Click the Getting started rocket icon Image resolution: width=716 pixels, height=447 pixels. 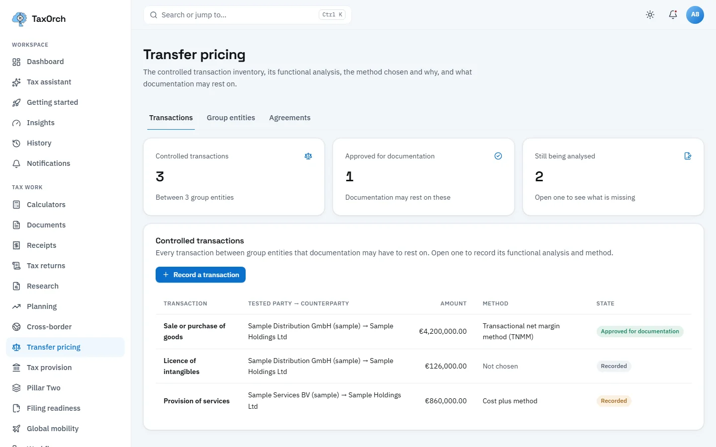(16, 103)
